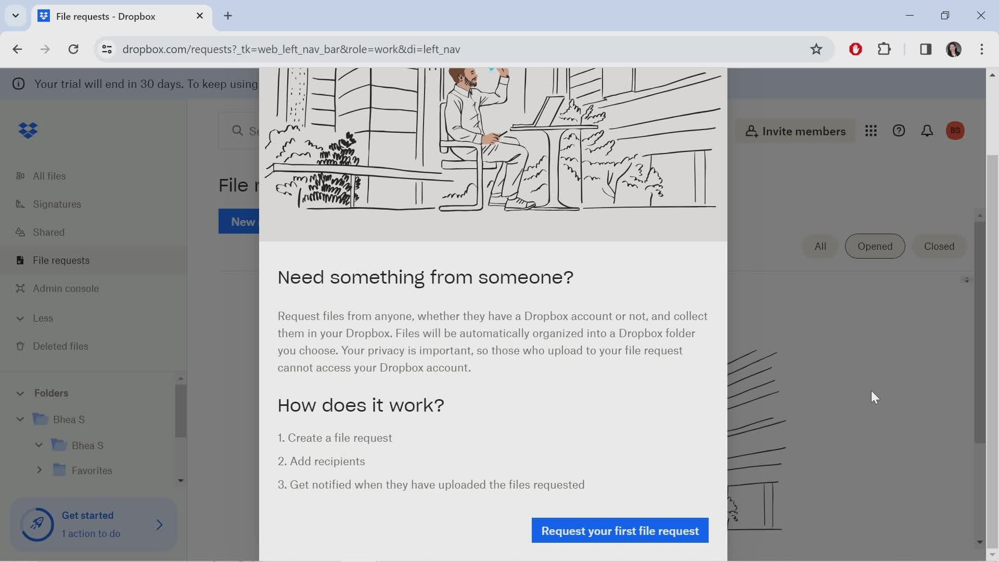Image resolution: width=999 pixels, height=562 pixels.
Task: Select the Closed tab filter
Action: pos(939,246)
